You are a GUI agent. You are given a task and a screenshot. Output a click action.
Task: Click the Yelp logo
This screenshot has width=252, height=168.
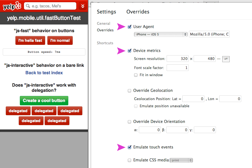pyautogui.click(x=12, y=6)
